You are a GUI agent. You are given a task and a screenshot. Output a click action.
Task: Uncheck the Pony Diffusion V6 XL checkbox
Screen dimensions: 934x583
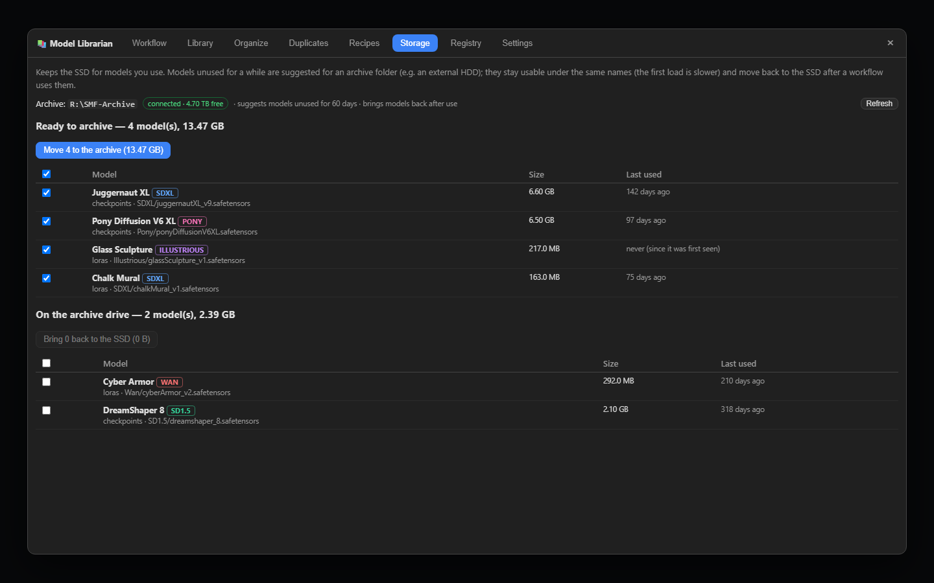click(46, 221)
